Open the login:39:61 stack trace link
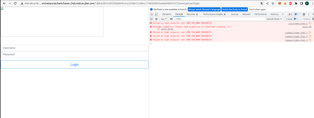314x118 pixels. [x=167, y=29]
